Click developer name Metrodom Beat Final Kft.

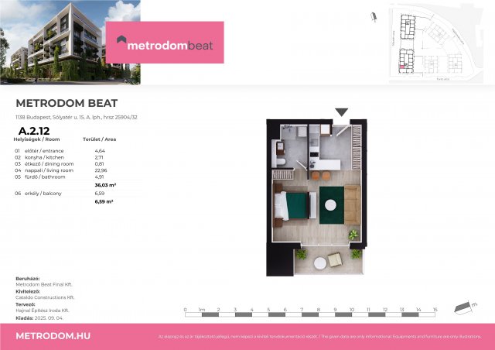tap(44, 284)
